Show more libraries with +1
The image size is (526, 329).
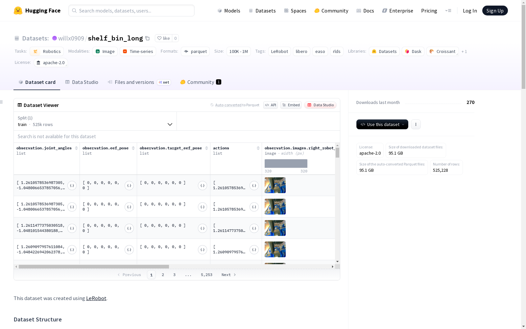[x=464, y=51]
